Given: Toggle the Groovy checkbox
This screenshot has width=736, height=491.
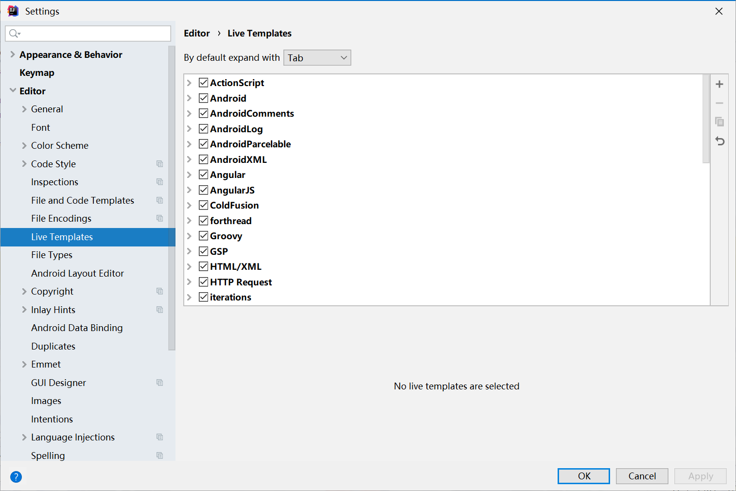Looking at the screenshot, I should coord(204,236).
